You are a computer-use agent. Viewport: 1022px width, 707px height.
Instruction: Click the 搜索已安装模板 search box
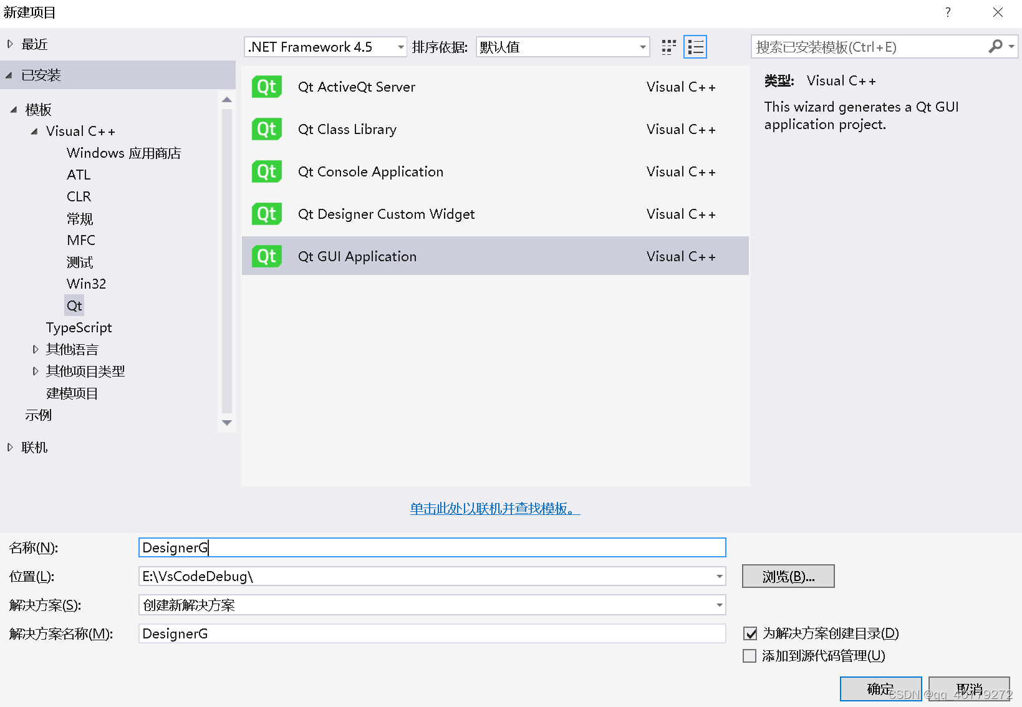point(870,47)
